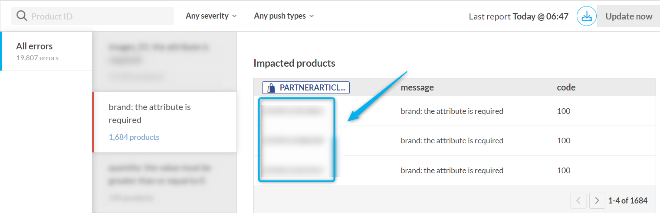Click the shopping bag icon in the column header

271,88
